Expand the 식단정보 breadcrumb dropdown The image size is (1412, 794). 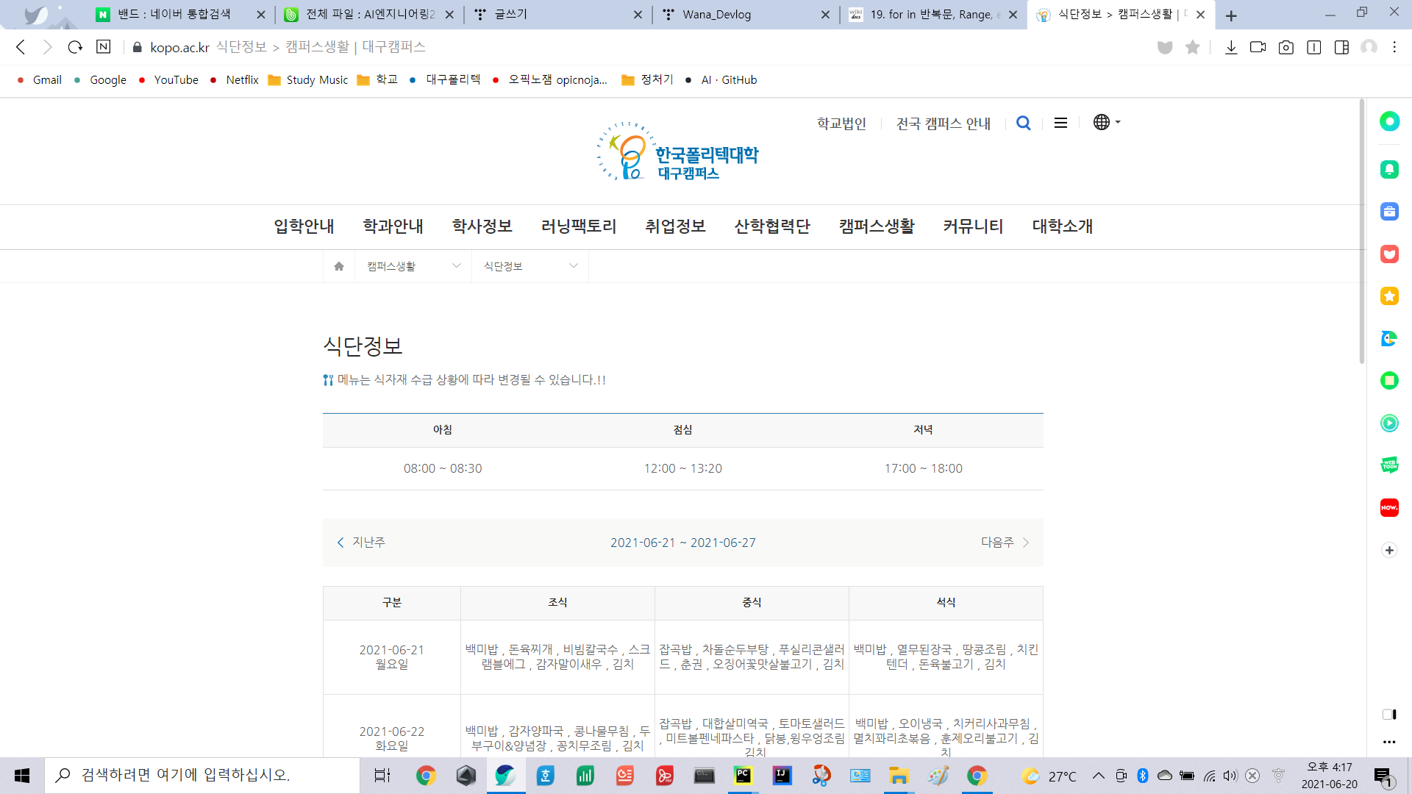[530, 266]
